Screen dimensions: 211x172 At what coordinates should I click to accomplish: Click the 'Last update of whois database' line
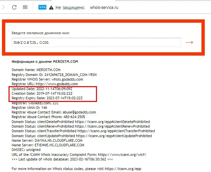(x=62, y=159)
